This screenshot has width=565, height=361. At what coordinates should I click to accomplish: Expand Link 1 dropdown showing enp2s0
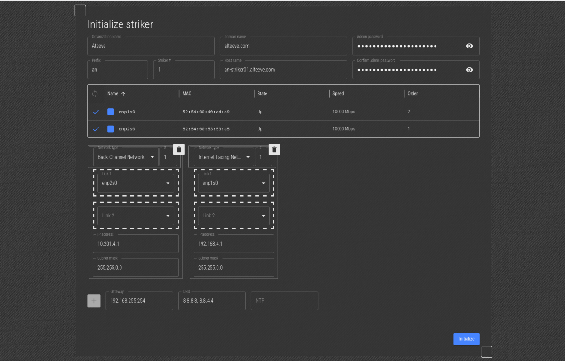136,183
